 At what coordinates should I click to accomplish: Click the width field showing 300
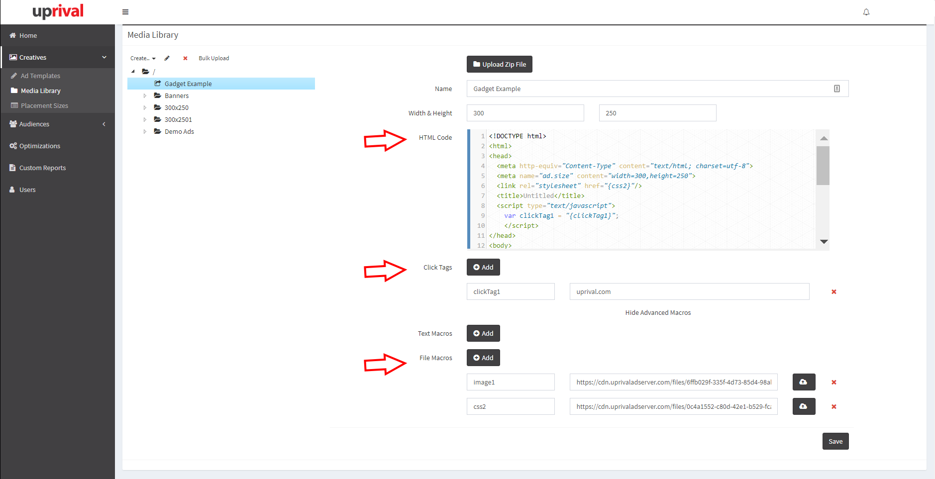(525, 113)
